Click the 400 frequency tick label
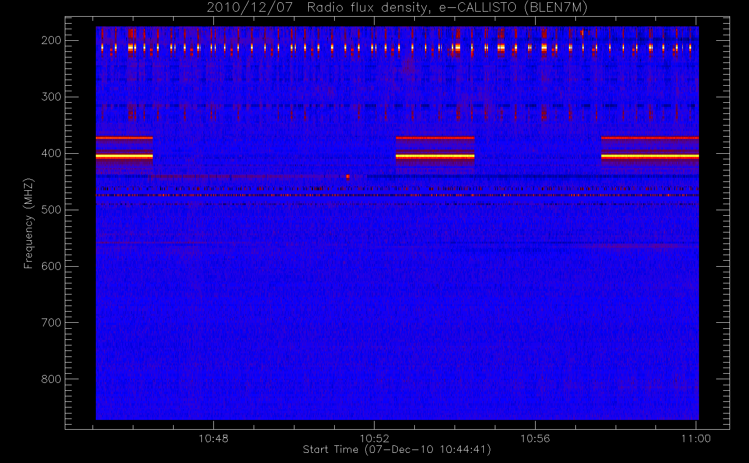 [x=51, y=153]
